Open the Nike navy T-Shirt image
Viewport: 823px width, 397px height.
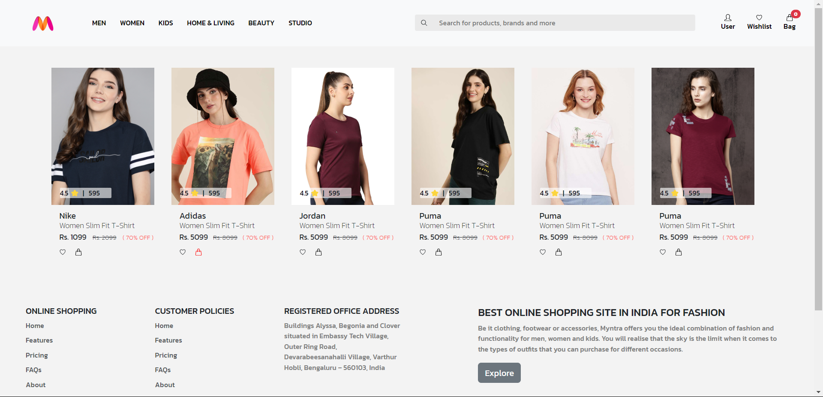[x=103, y=136]
